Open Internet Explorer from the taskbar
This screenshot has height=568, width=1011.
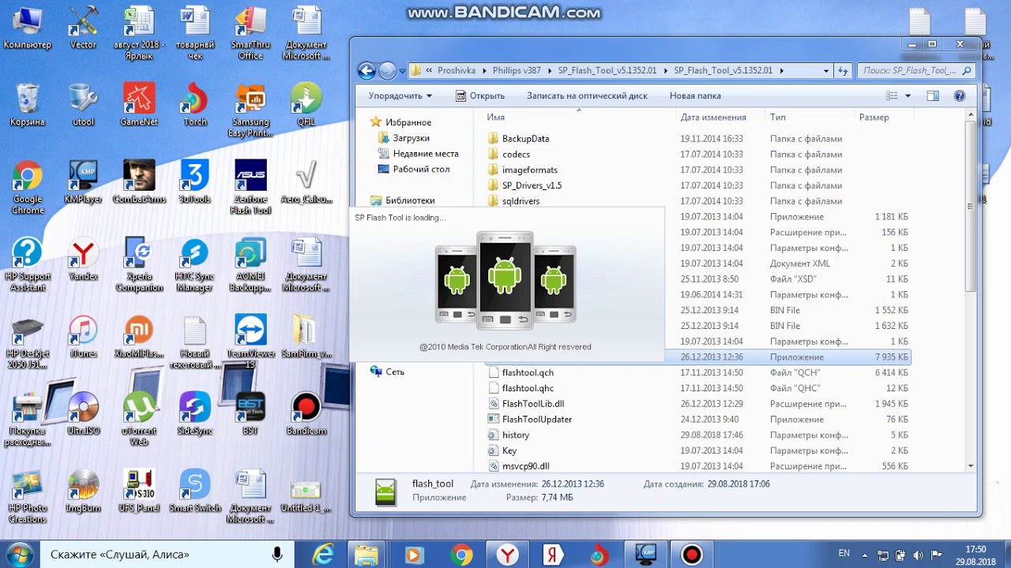323,555
